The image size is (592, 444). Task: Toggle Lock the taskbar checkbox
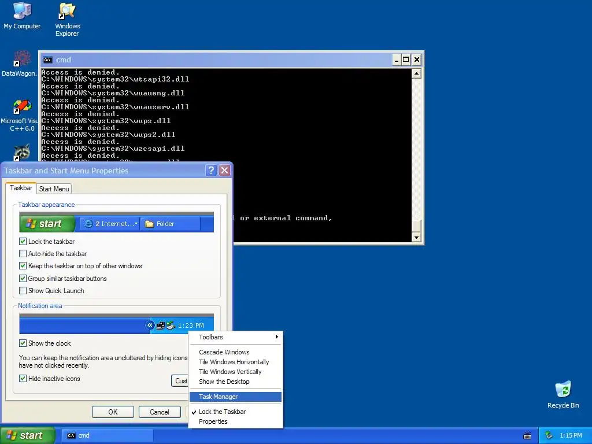click(23, 241)
